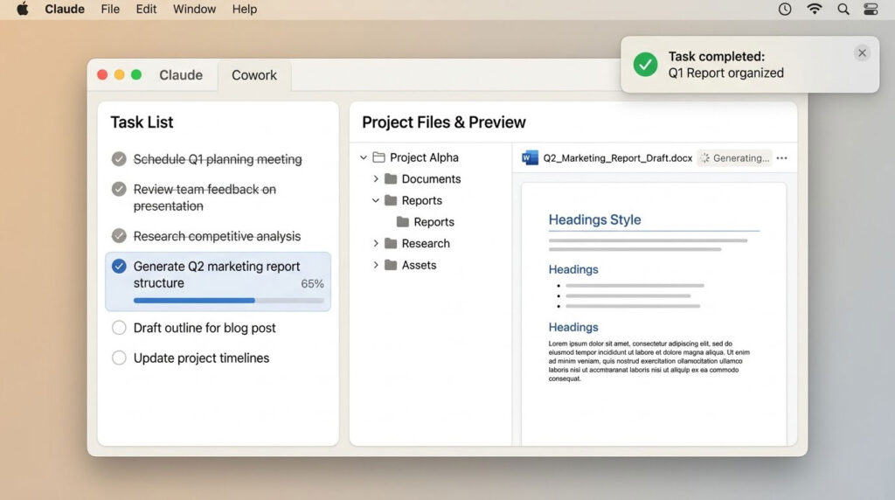
Task: Click Q1 Report organized notification text
Action: [726, 73]
